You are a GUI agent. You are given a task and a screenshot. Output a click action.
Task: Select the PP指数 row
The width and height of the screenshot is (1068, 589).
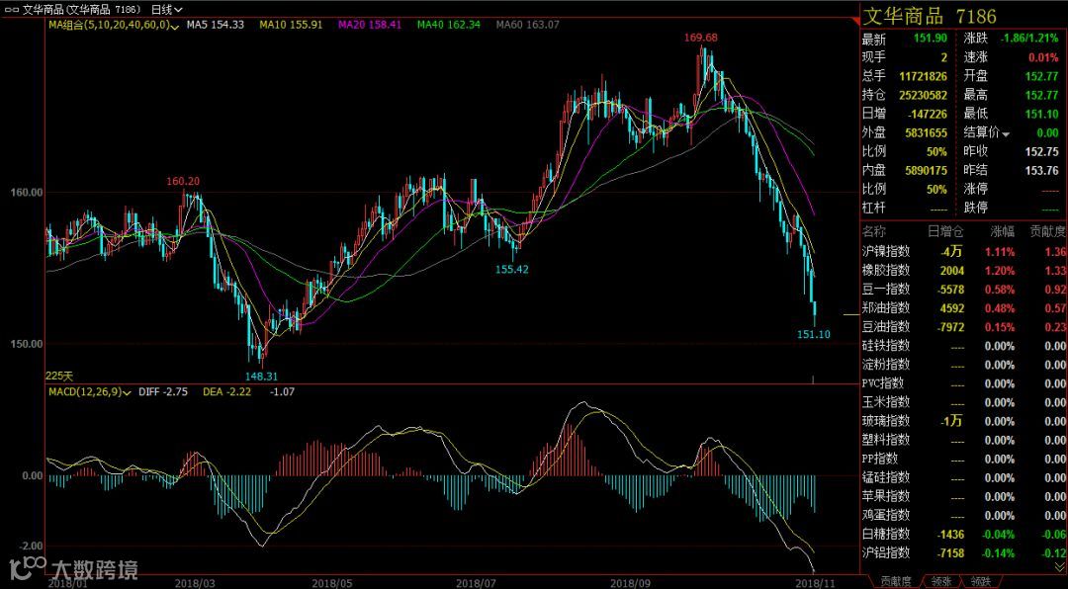pyautogui.click(x=963, y=459)
